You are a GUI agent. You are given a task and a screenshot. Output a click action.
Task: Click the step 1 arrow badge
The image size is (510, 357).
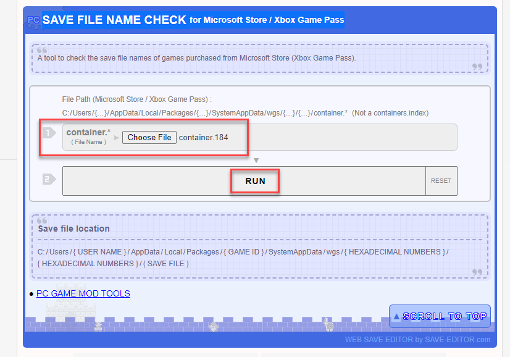click(49, 133)
